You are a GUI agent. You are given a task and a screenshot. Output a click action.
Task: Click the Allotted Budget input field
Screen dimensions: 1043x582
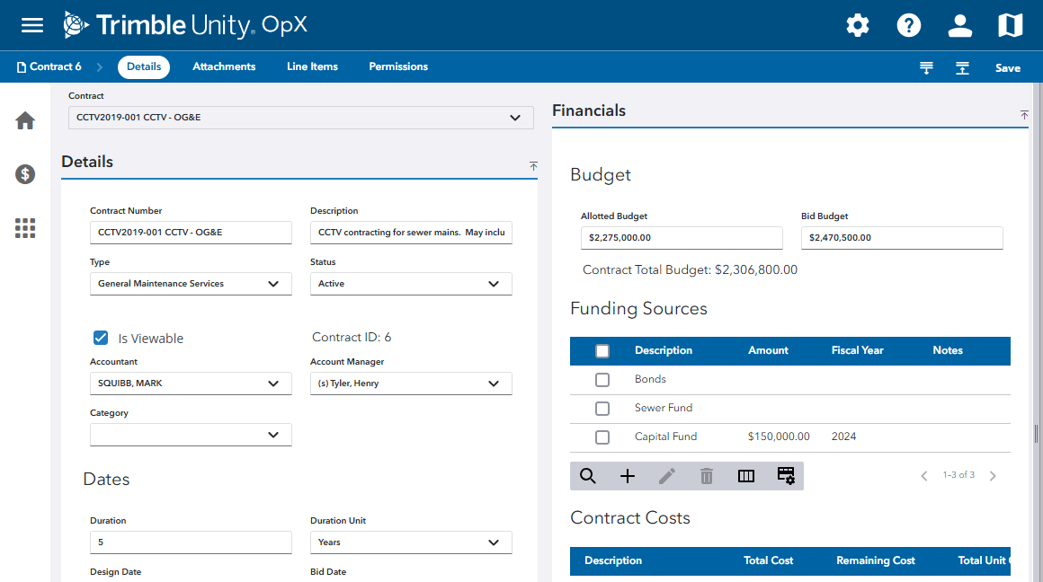pyautogui.click(x=681, y=238)
